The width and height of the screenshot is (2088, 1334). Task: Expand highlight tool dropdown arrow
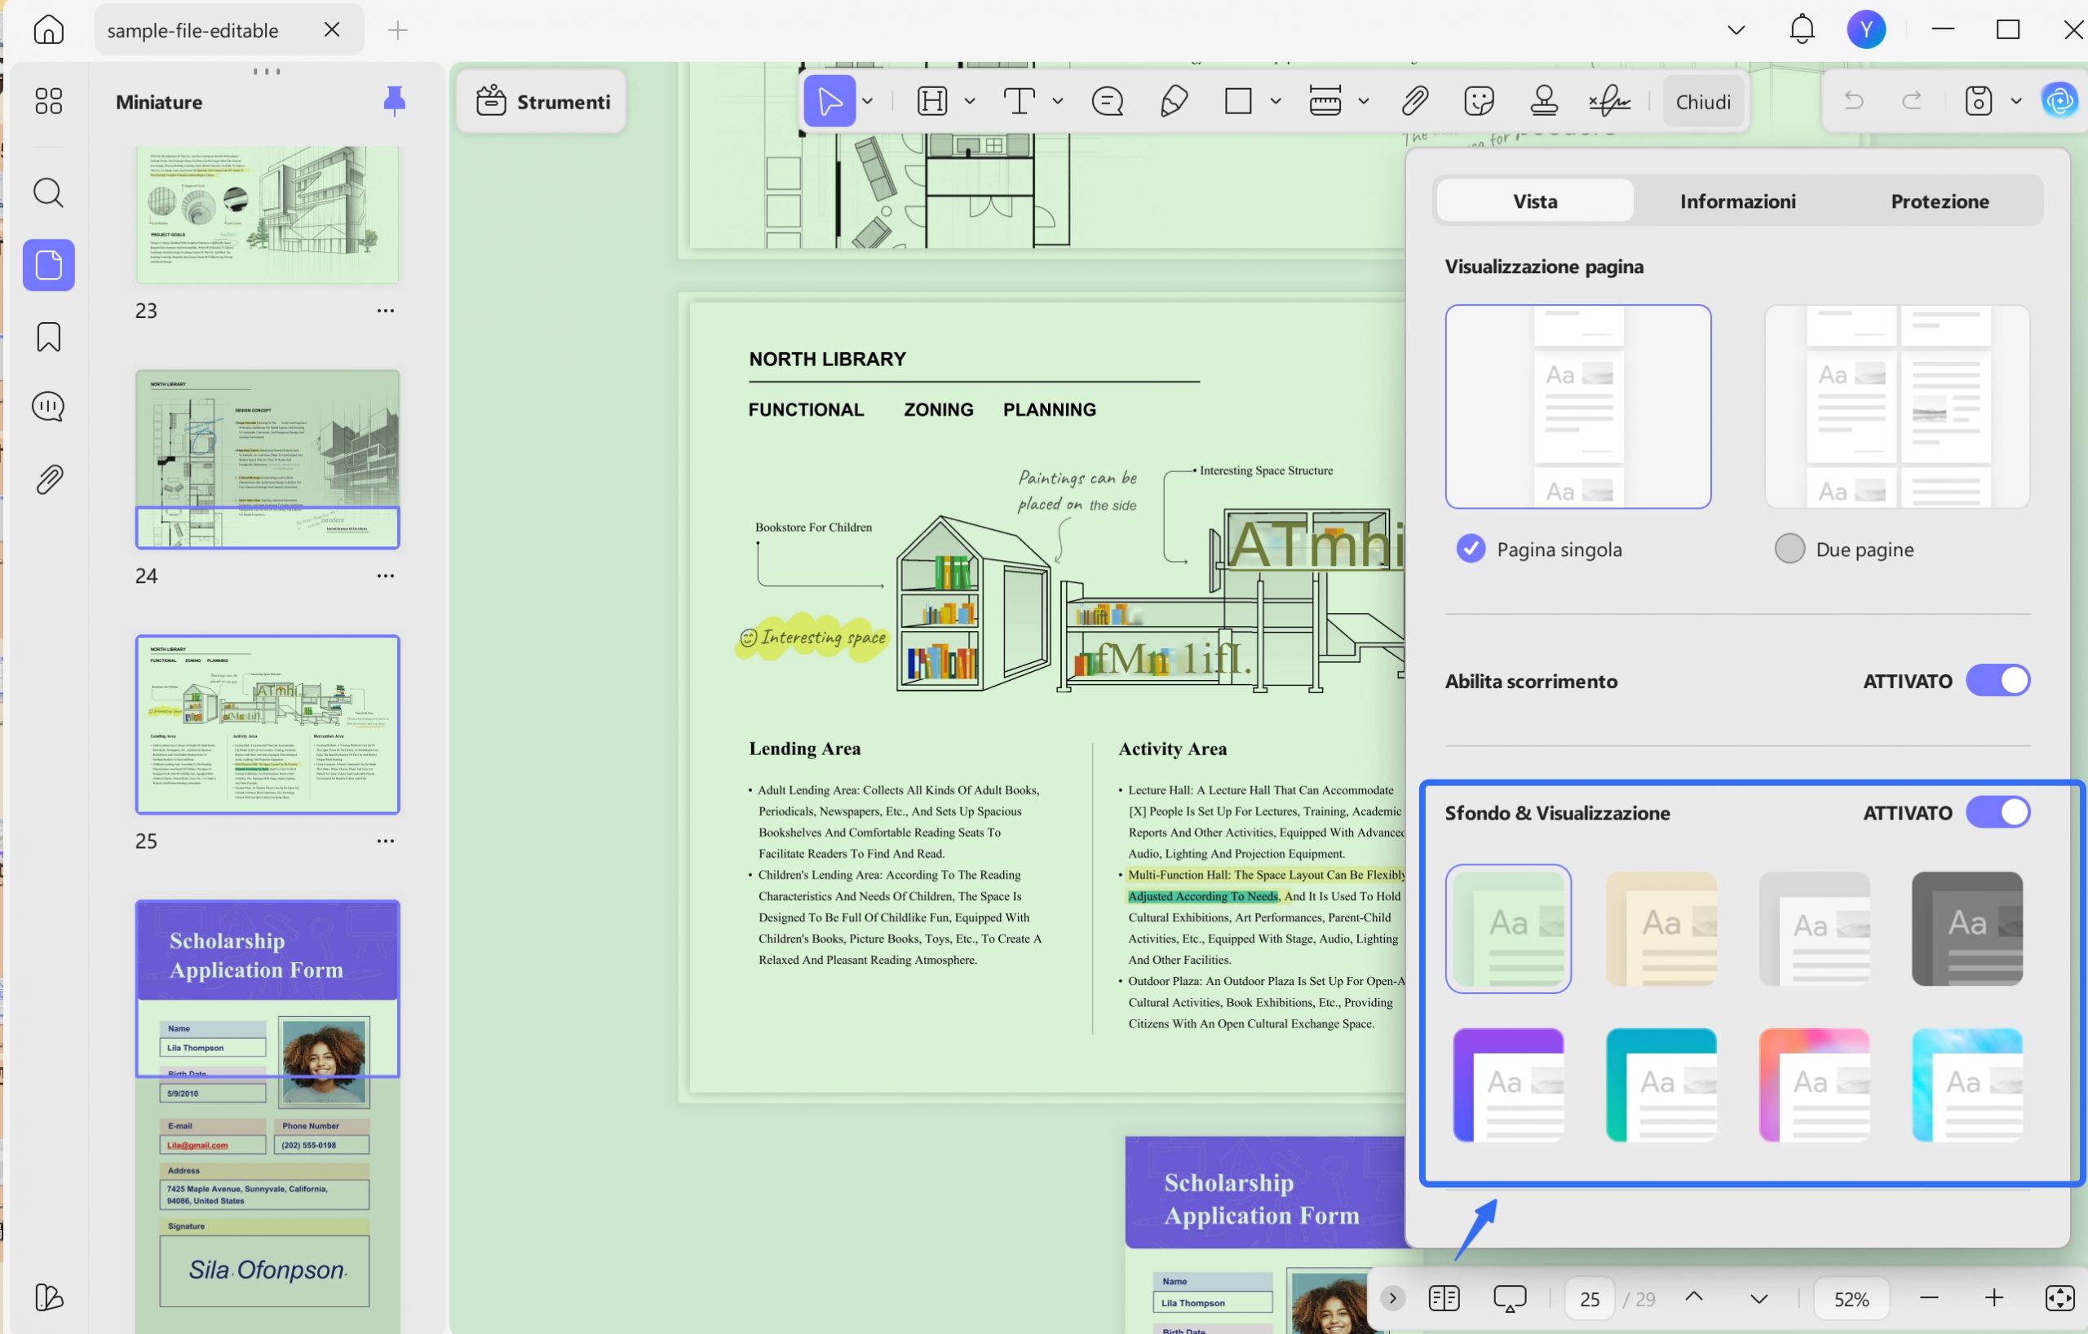(970, 101)
